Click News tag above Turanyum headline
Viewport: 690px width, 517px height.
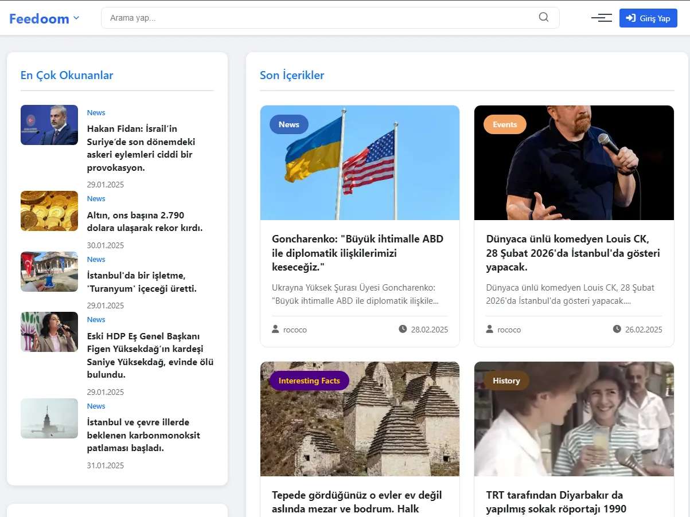pos(96,260)
